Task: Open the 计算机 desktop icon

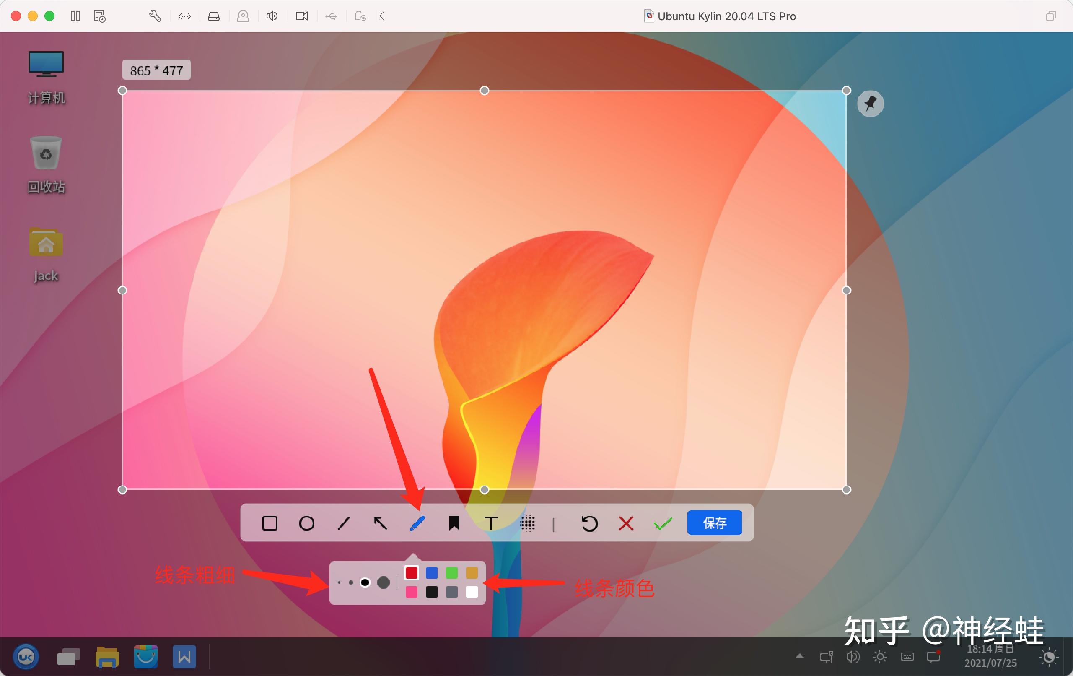Action: (x=46, y=77)
